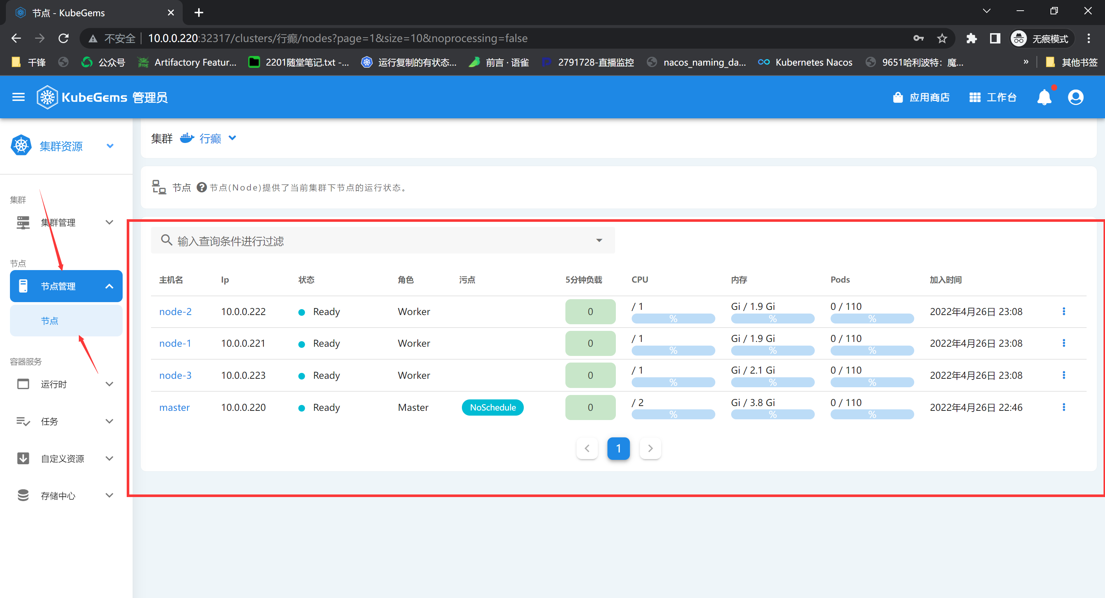Open the 公众号 bookmark
This screenshot has width=1105, height=598.
[104, 62]
